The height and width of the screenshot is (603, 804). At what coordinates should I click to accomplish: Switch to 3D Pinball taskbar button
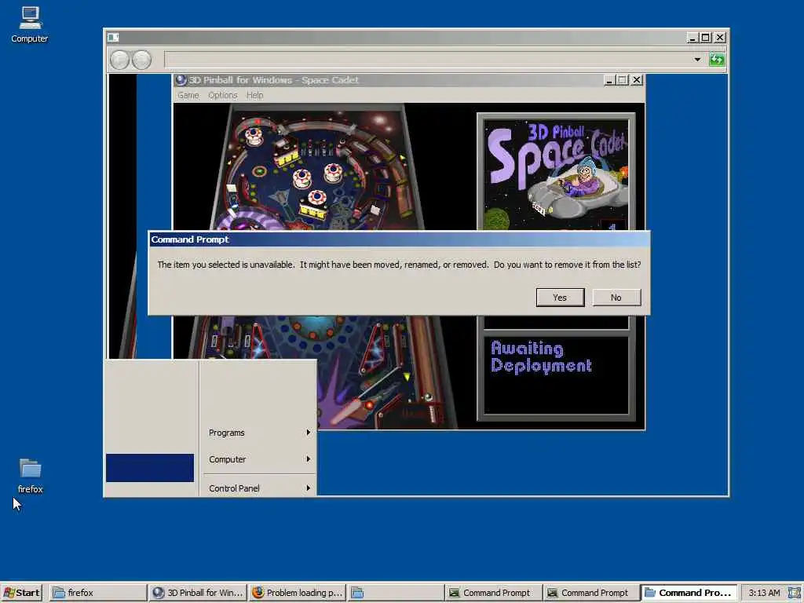coord(198,593)
